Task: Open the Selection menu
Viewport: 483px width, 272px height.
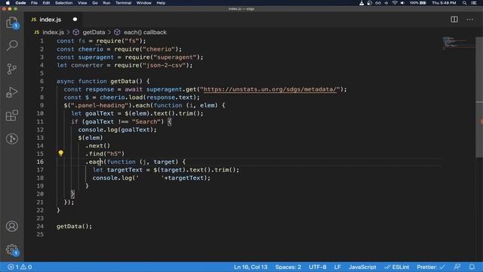Action: [63, 3]
